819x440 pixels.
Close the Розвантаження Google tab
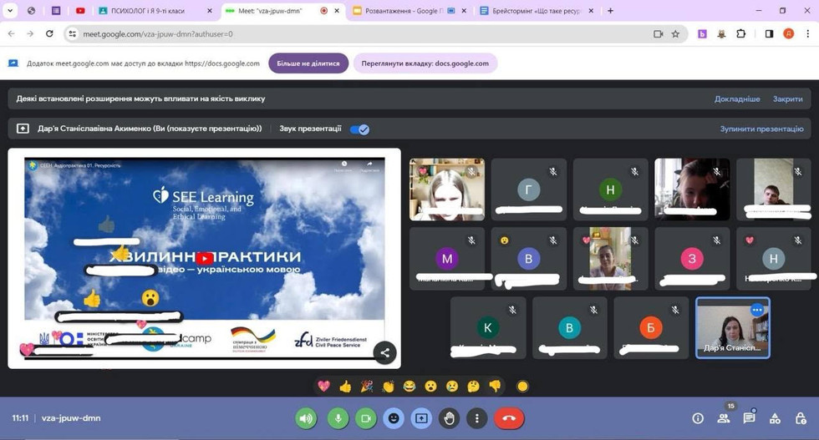pyautogui.click(x=464, y=11)
